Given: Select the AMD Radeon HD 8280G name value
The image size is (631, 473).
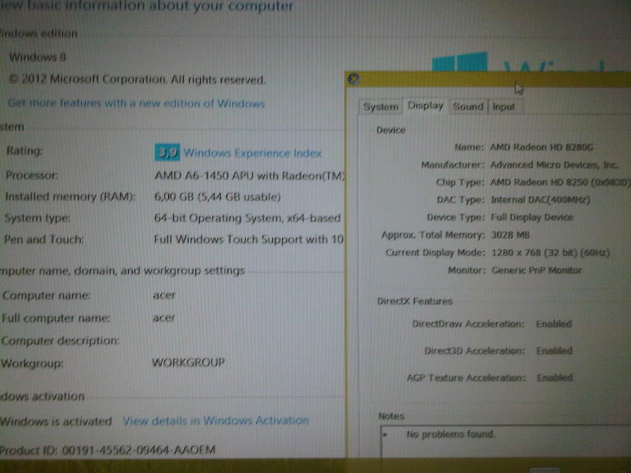Looking at the screenshot, I should 541,147.
